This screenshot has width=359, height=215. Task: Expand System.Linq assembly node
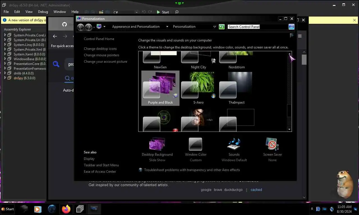pyautogui.click(x=5, y=45)
